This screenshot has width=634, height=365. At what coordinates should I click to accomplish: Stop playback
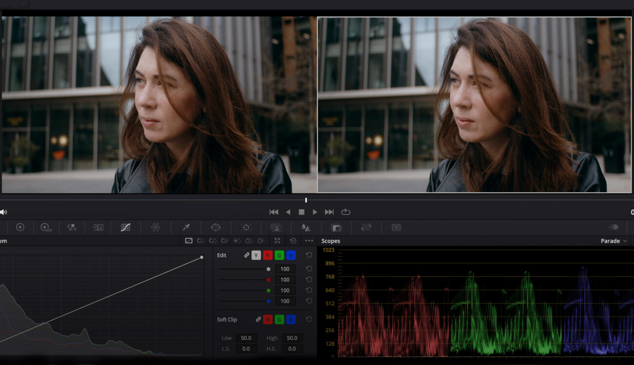[301, 212]
